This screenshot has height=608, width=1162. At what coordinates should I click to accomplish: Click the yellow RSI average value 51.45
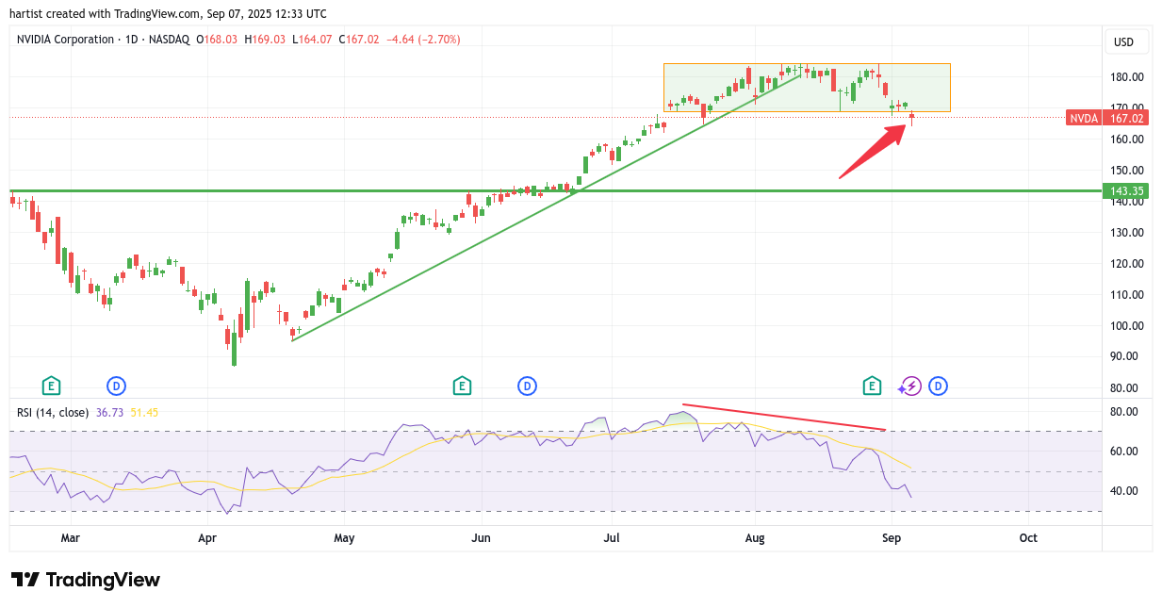pos(143,412)
